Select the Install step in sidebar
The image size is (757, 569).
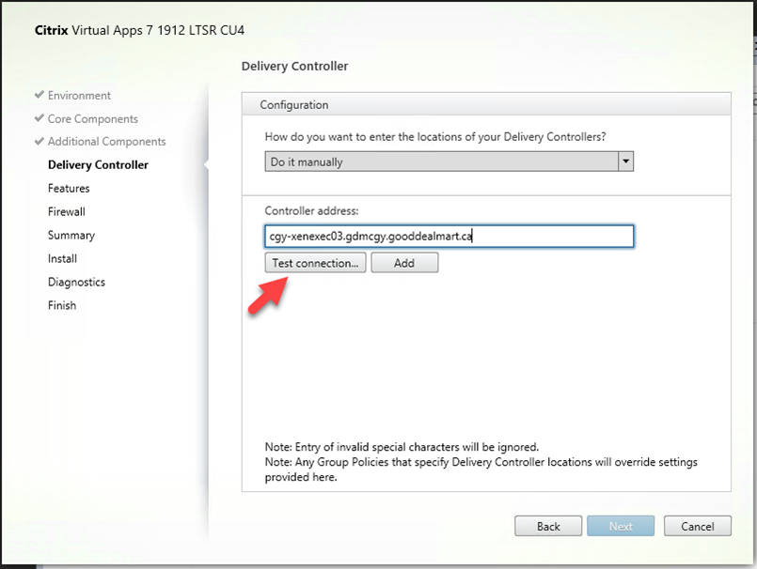tap(62, 259)
